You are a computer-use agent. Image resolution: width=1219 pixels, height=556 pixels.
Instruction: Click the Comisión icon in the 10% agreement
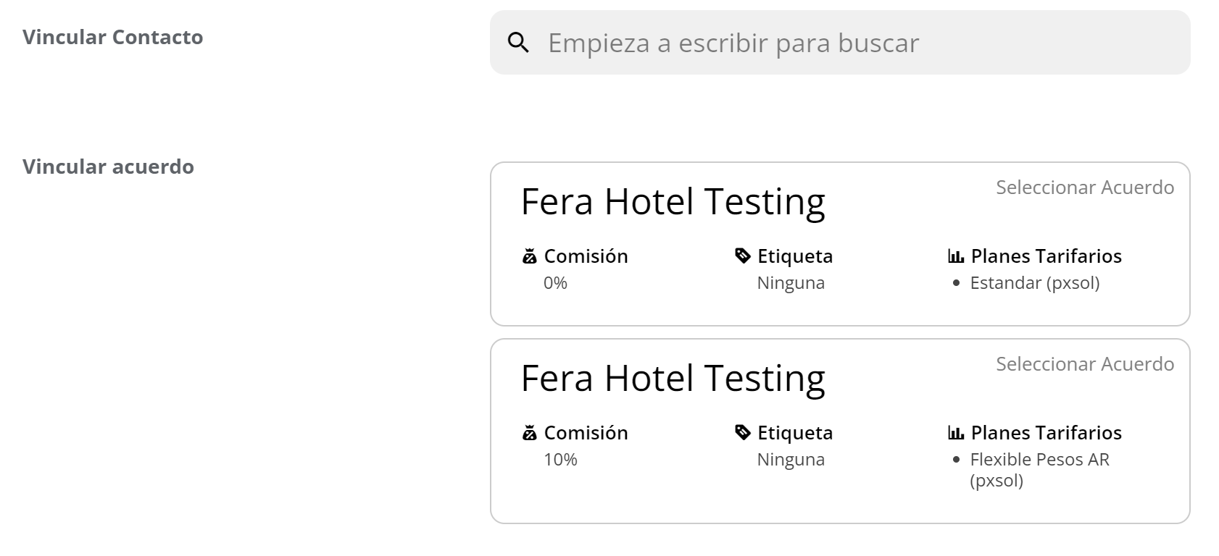530,433
